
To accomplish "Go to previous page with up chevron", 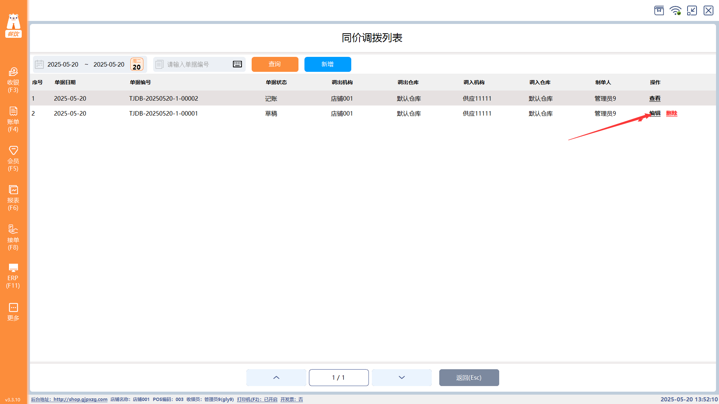I will click(276, 377).
